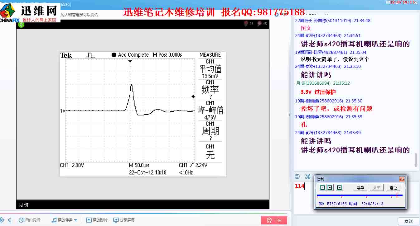
Task: Click the speaker volume icon
Action: tap(10, 220)
